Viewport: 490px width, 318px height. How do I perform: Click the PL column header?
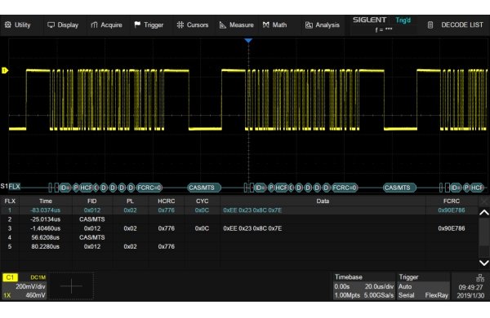click(x=130, y=201)
